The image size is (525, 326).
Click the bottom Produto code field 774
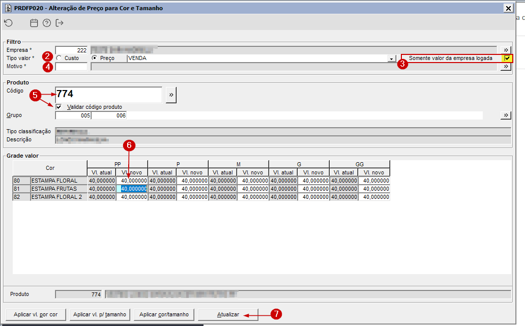(78, 294)
